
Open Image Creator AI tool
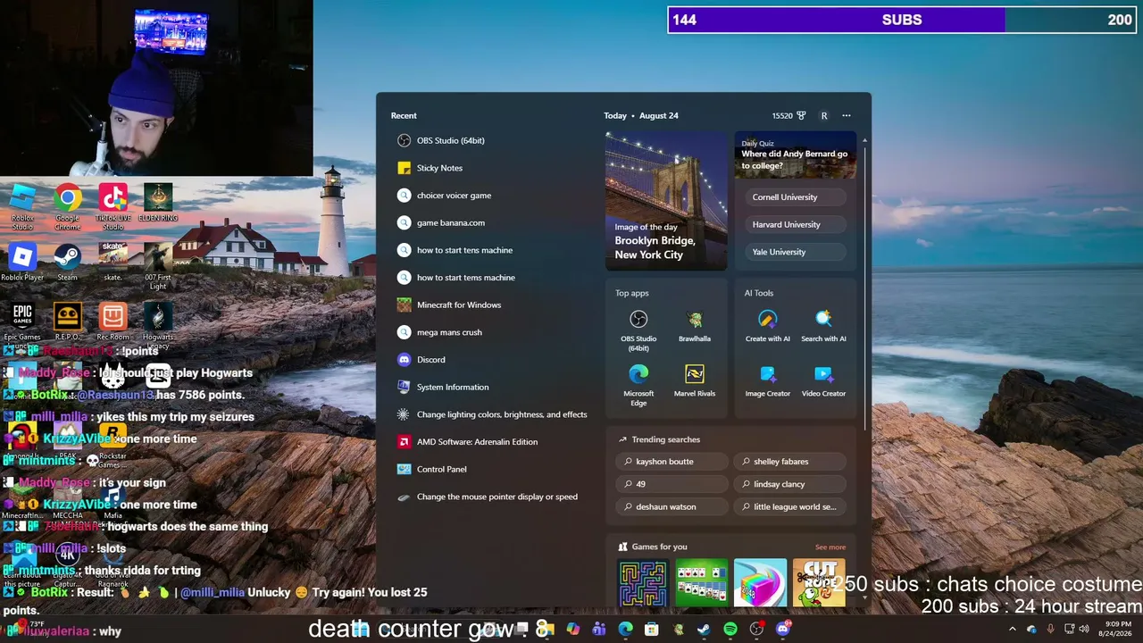coord(768,380)
